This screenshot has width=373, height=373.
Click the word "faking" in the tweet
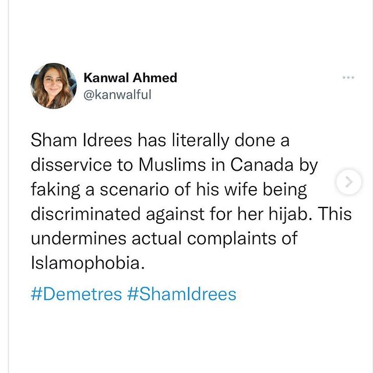tap(56, 190)
